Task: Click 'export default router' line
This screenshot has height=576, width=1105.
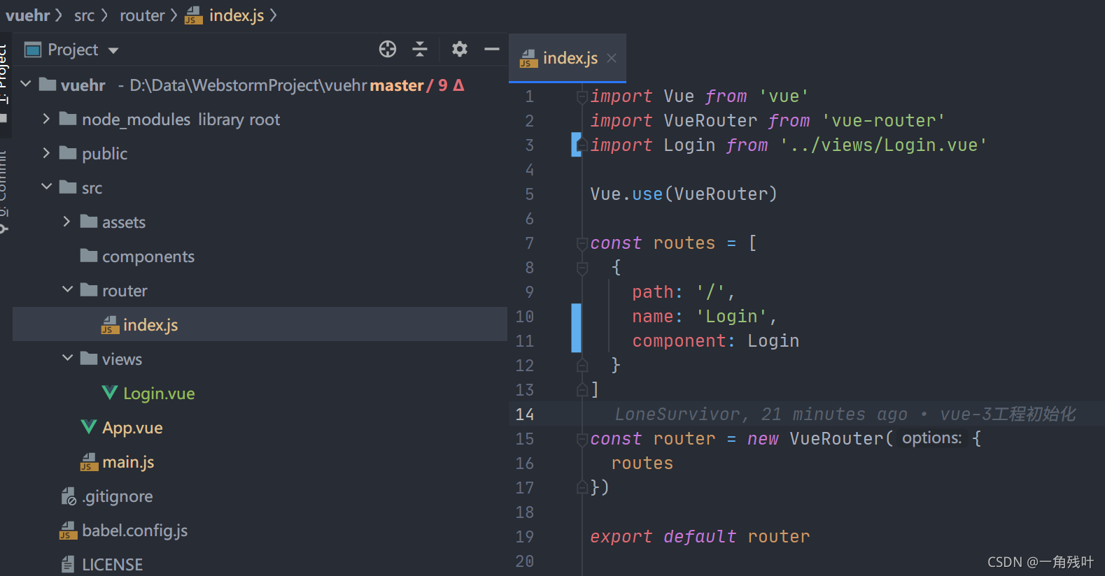Action: (x=700, y=536)
